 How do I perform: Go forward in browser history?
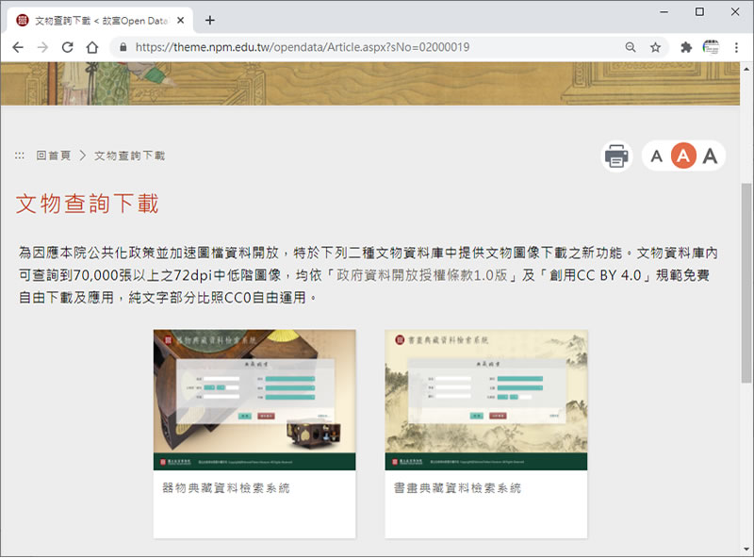pos(42,47)
